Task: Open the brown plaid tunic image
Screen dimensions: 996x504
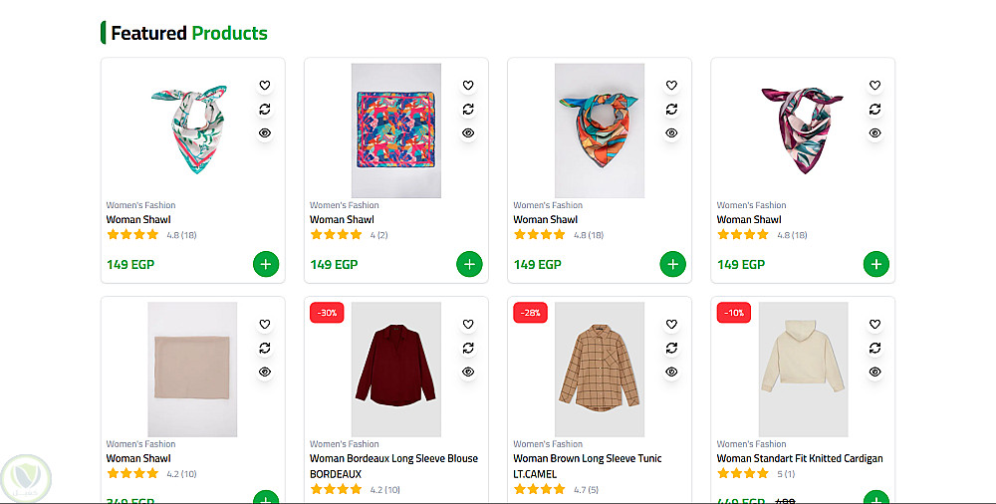Action: pos(599,370)
